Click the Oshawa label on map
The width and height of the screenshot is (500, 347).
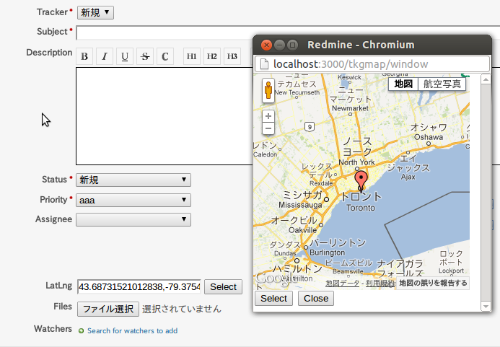coord(429,137)
